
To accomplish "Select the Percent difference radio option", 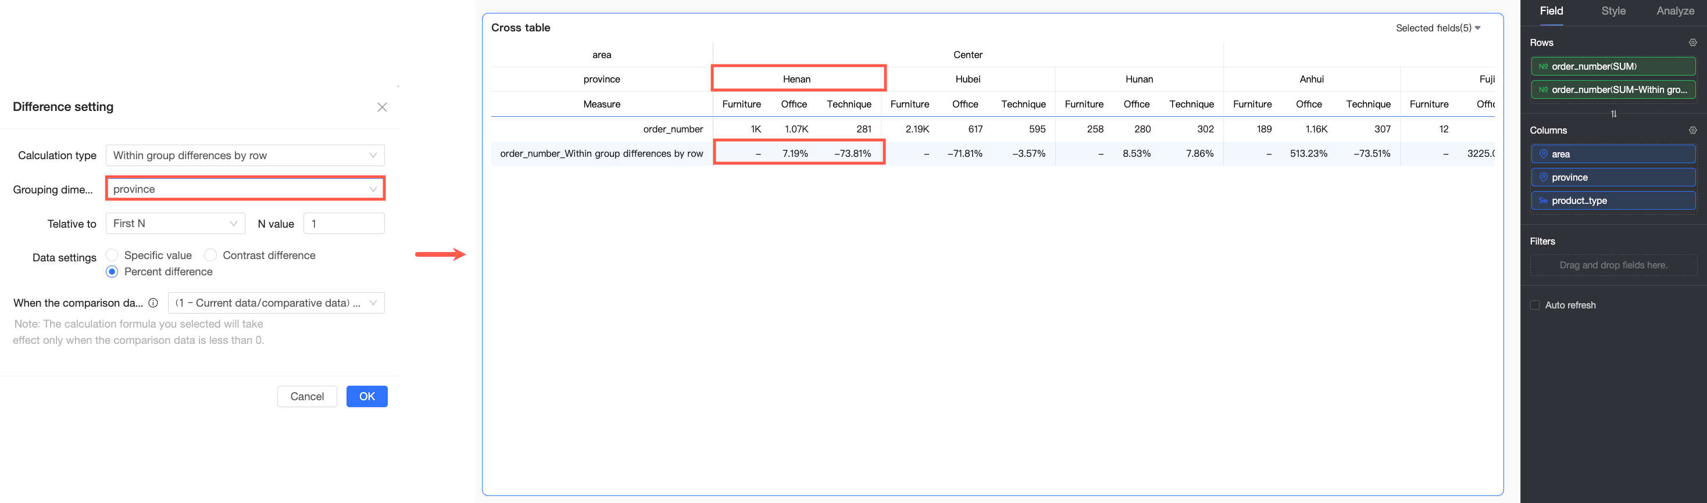I will point(112,271).
